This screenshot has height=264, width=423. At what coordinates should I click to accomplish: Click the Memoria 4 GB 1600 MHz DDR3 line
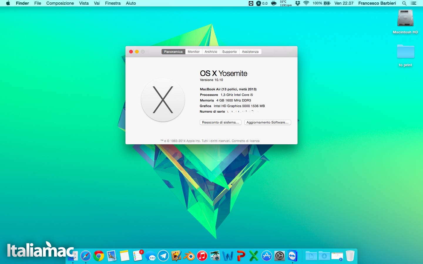(x=226, y=100)
